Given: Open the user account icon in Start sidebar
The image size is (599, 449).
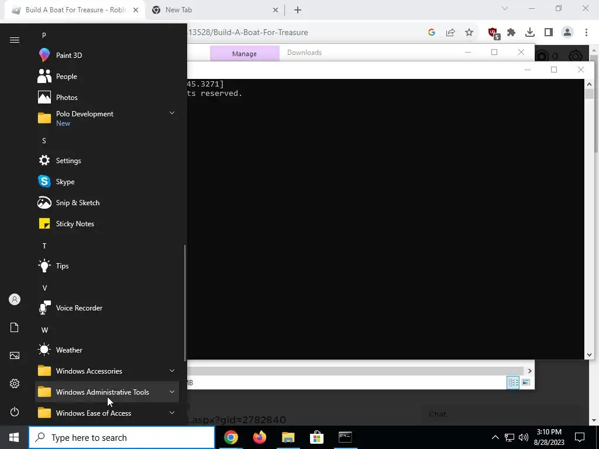Looking at the screenshot, I should 15,300.
